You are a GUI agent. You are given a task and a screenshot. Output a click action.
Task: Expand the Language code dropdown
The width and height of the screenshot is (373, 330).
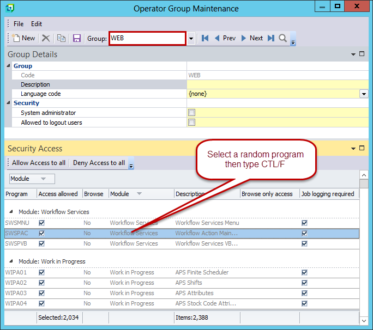coord(364,94)
